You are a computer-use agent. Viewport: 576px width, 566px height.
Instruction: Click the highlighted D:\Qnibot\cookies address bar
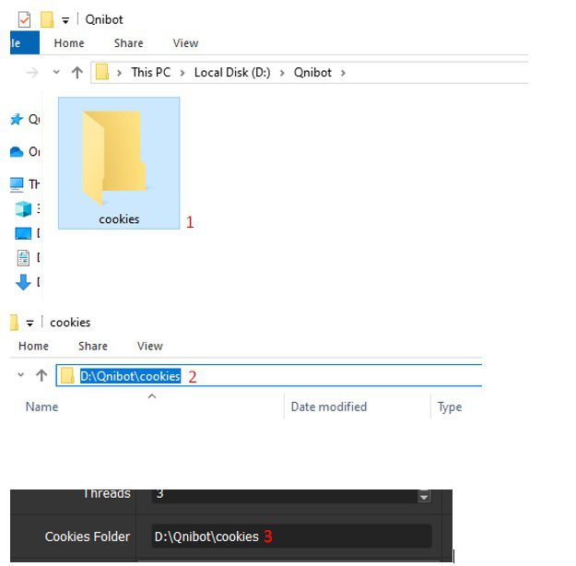click(129, 376)
